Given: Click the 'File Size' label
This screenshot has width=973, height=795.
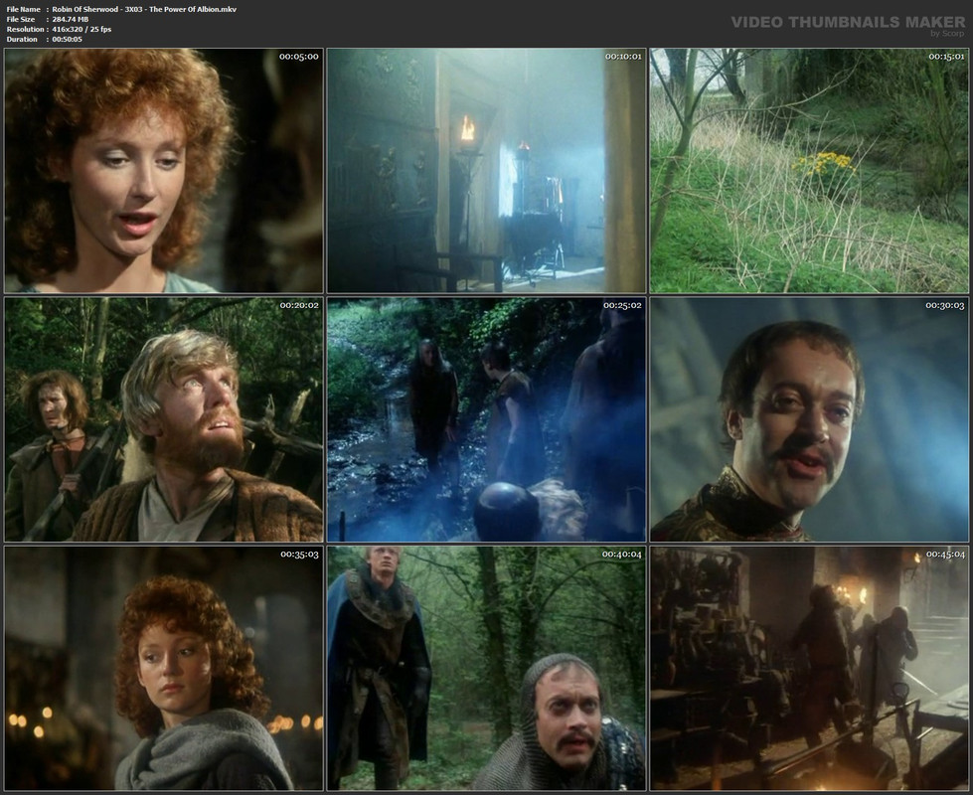Looking at the screenshot, I should (x=22, y=19).
